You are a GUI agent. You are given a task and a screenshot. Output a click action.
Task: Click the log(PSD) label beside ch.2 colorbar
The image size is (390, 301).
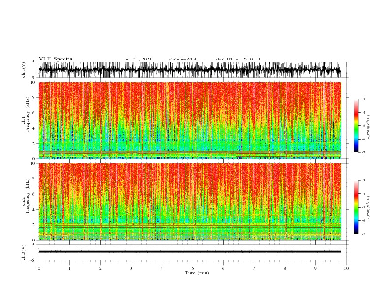(369, 210)
